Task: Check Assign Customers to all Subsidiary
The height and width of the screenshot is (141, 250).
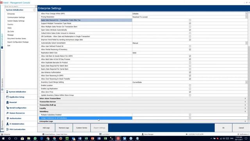Action: [x=190, y=118]
